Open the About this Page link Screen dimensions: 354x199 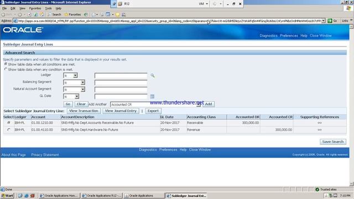point(13,155)
